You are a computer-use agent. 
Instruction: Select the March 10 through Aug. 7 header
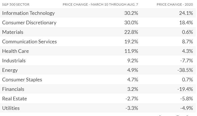click(x=100, y=4)
